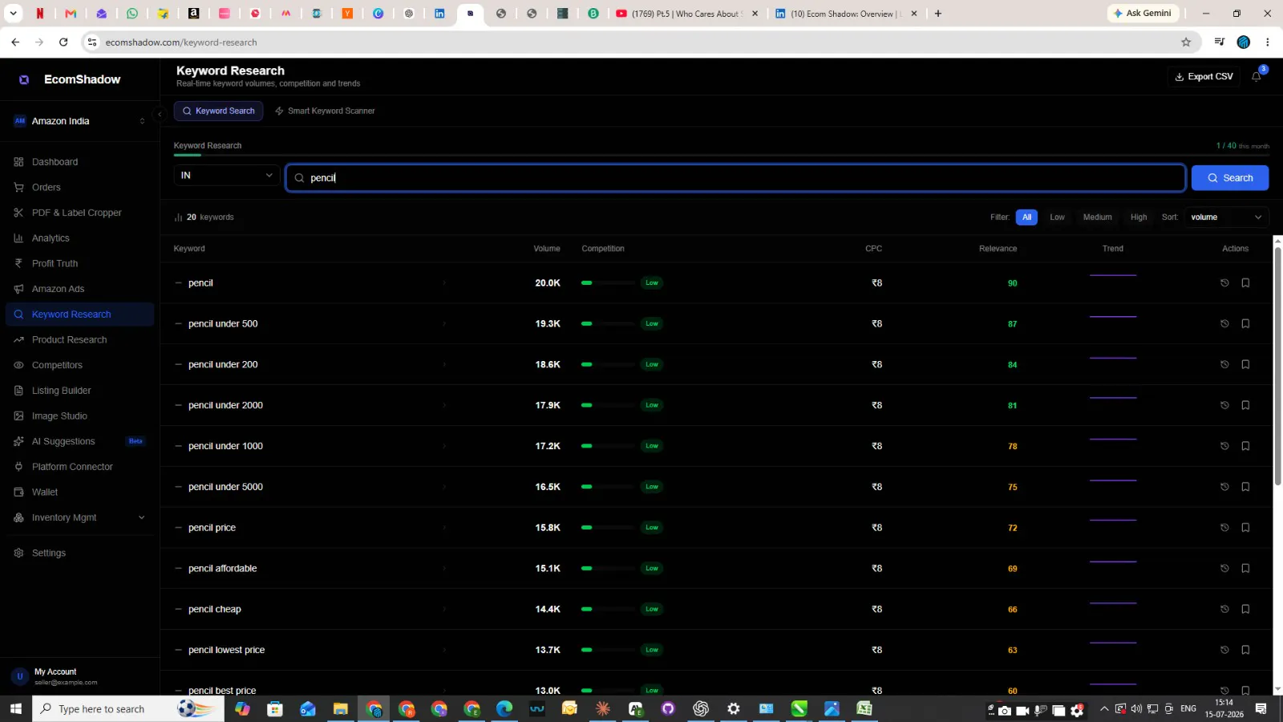Bookmark the 'pencil affordable' keyword
The width and height of the screenshot is (1283, 722).
click(x=1245, y=569)
